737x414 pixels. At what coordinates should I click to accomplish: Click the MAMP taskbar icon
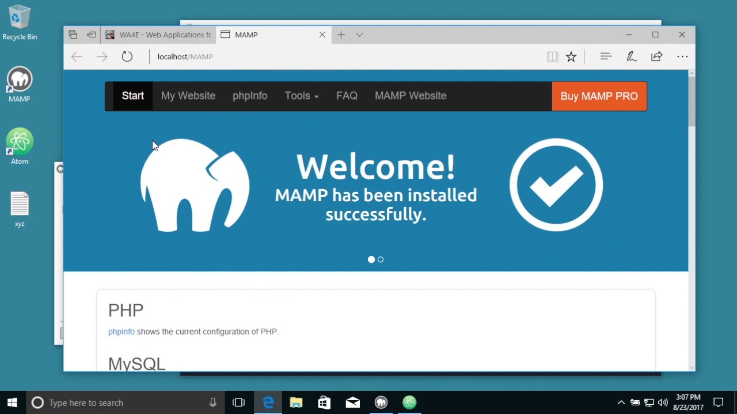pyautogui.click(x=381, y=402)
